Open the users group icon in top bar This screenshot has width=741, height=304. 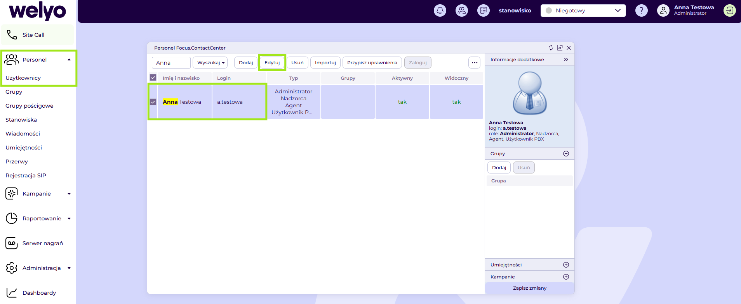click(x=462, y=10)
